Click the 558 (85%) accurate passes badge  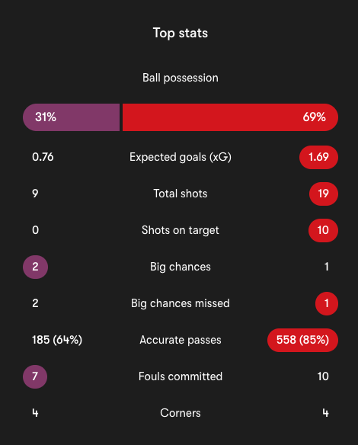(302, 341)
